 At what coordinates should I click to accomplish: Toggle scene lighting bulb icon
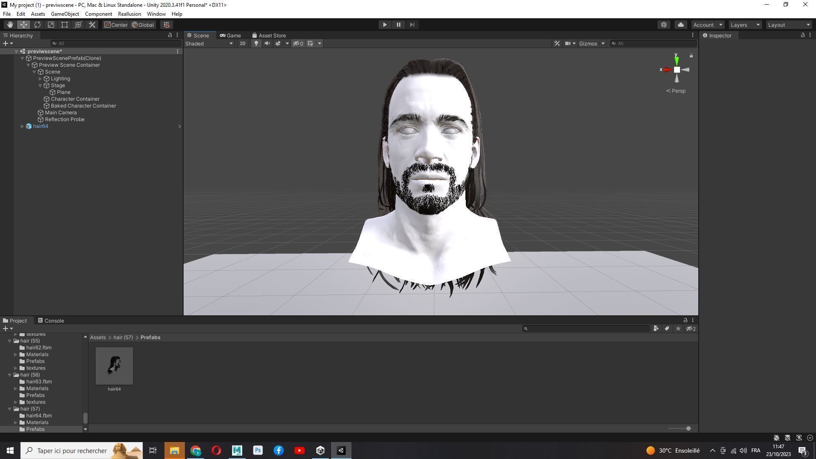[256, 43]
